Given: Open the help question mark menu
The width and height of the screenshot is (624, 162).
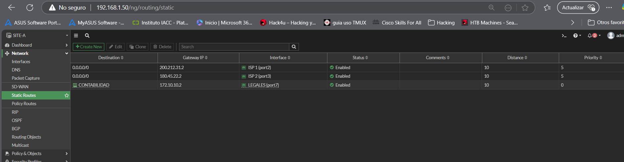Looking at the screenshot, I should click(575, 36).
